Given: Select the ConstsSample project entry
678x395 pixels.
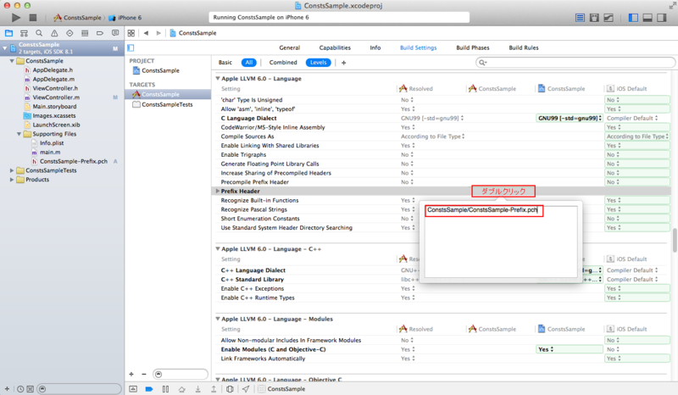Looking at the screenshot, I should (160, 70).
